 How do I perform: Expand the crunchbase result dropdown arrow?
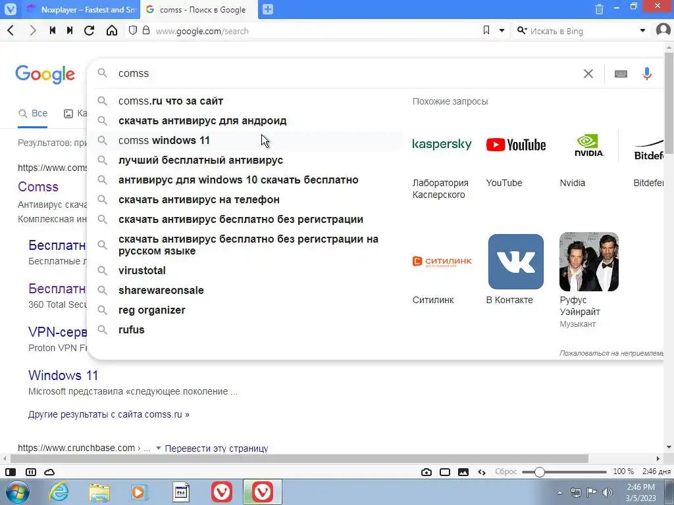pos(158,448)
